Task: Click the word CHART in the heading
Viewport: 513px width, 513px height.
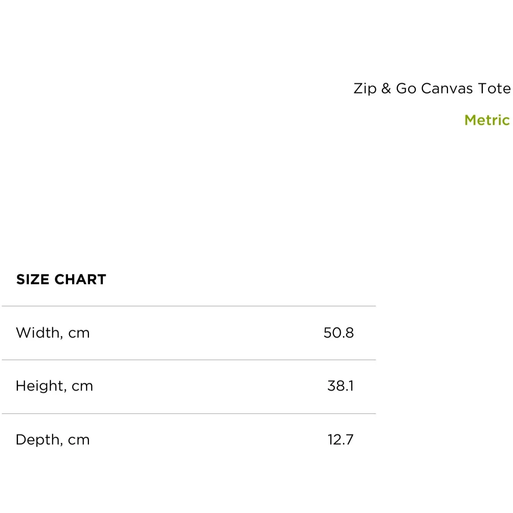Action: (x=80, y=279)
